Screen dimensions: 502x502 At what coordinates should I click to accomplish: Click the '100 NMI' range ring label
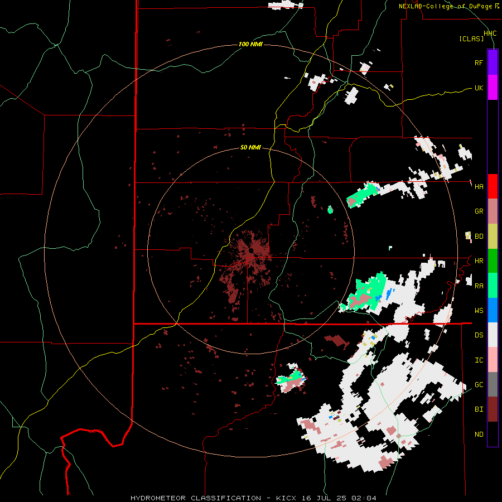point(250,44)
